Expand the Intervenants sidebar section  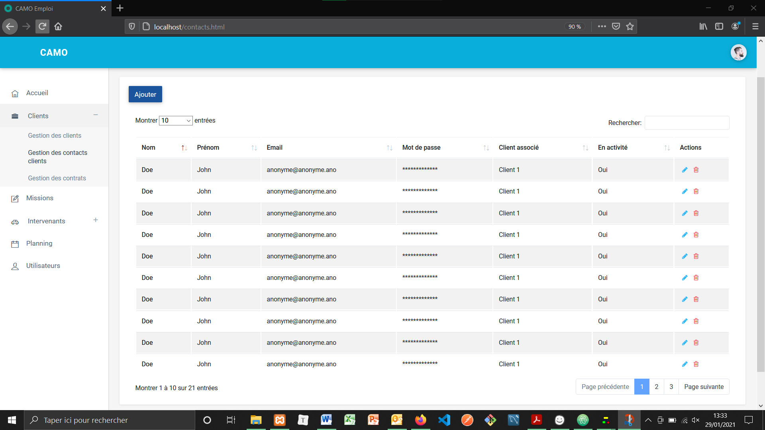96,220
